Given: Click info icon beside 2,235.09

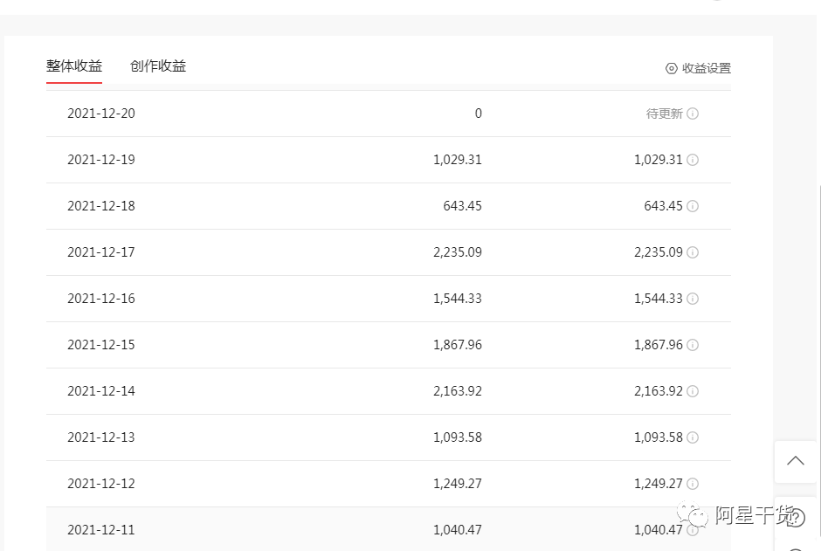Looking at the screenshot, I should (x=693, y=252).
